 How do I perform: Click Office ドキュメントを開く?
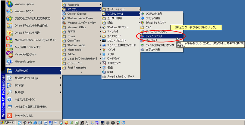pyautogui.click(x=33, y=33)
